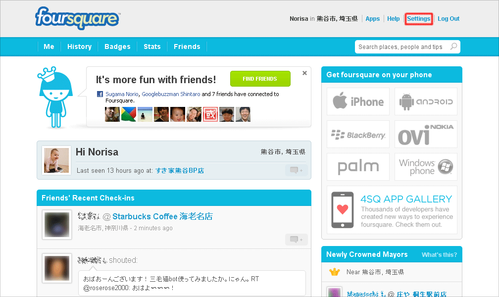The image size is (499, 297).
Task: Open the iPhone app download
Action: [358, 101]
